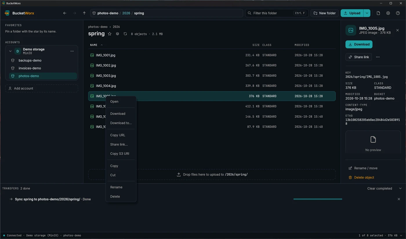
Task: Click the 2026 breadcrumb in address bar
Action: pos(126,13)
